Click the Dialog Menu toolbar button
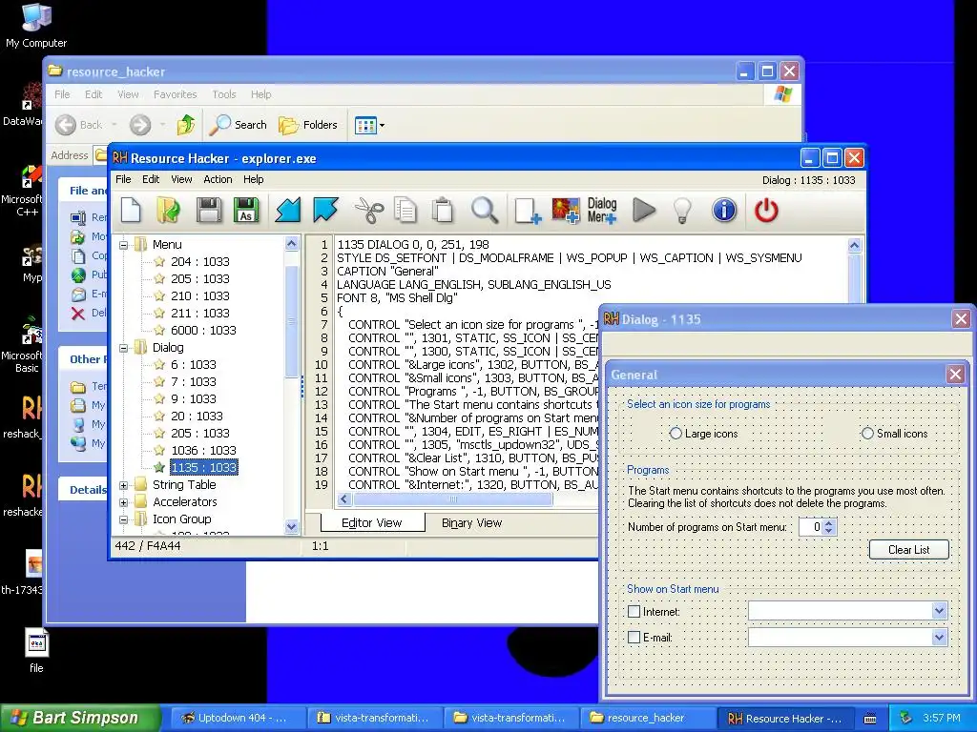Image resolution: width=977 pixels, height=732 pixels. coord(602,210)
